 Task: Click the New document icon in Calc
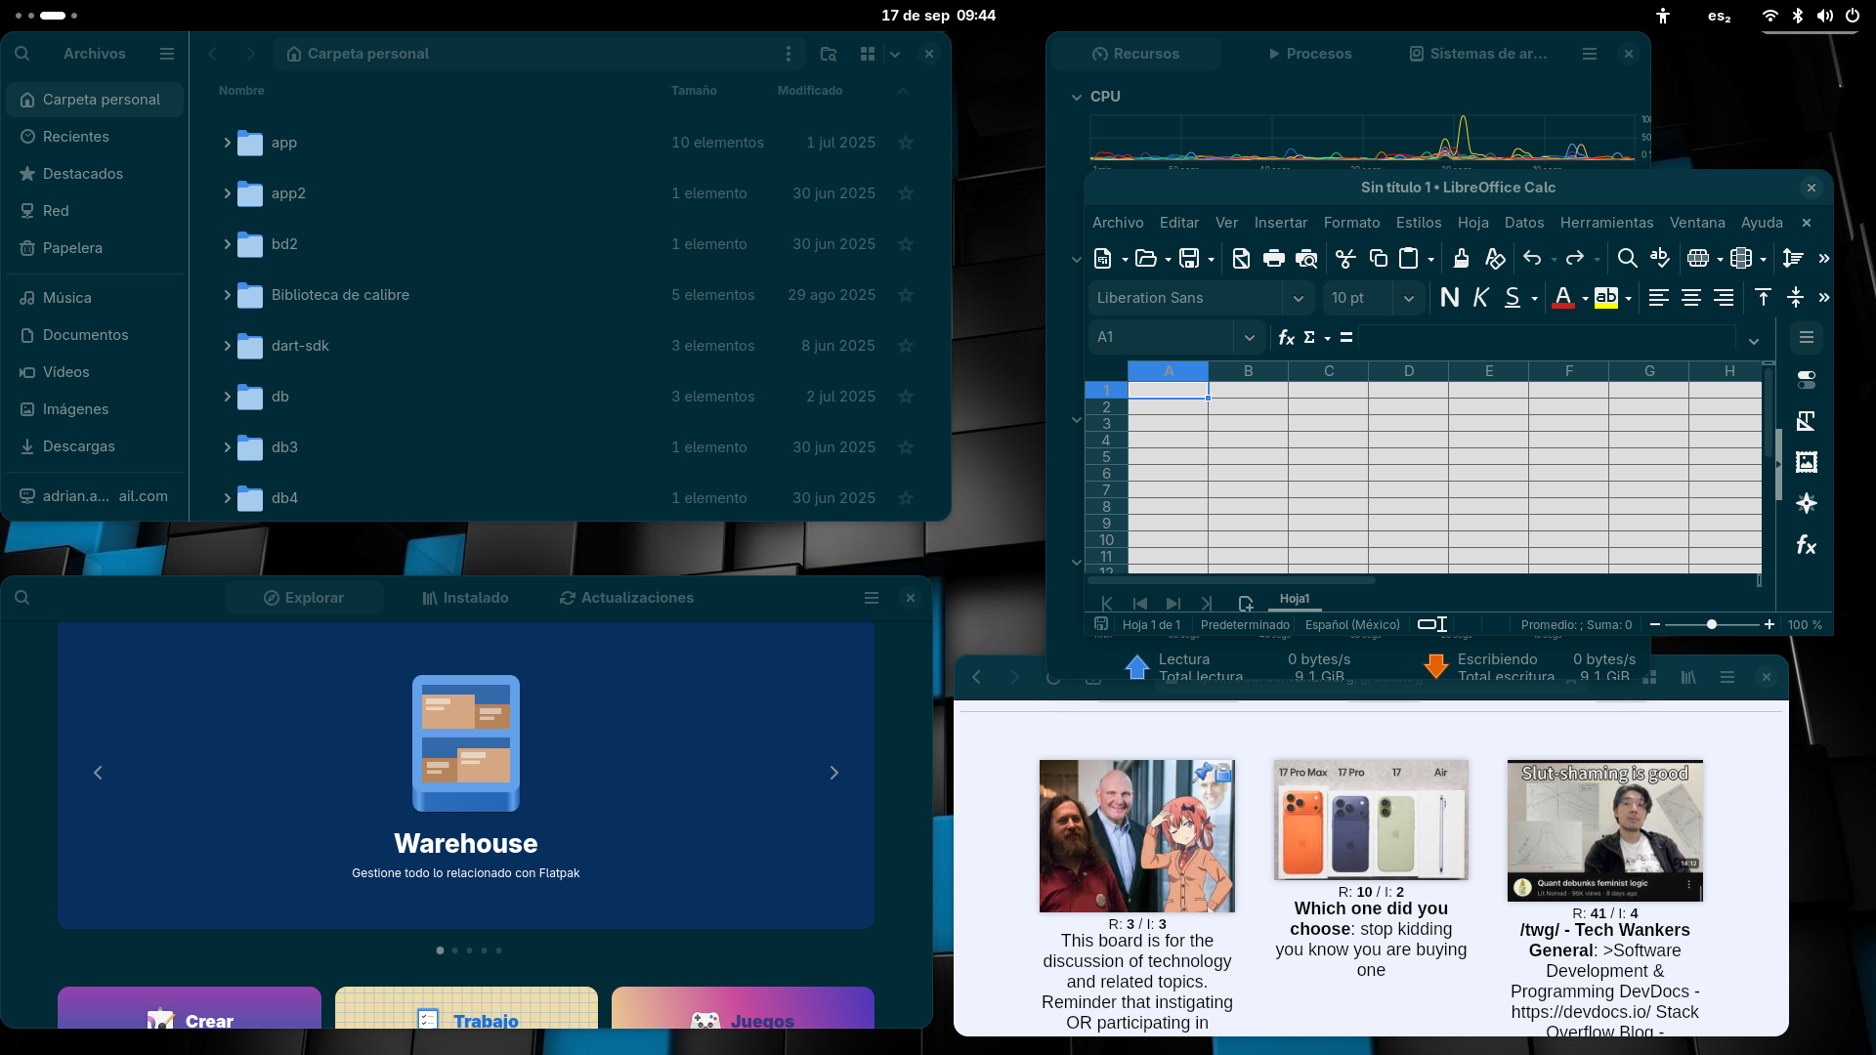pyautogui.click(x=1103, y=259)
